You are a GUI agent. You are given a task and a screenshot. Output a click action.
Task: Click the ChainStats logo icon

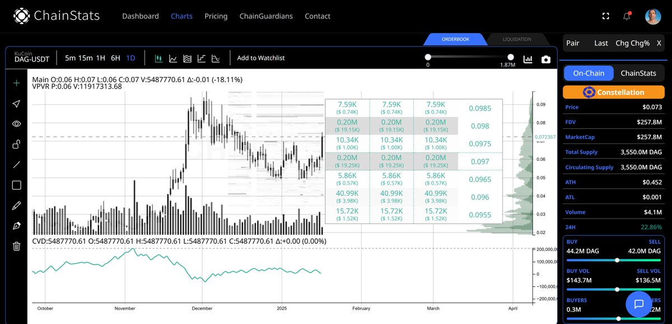[x=22, y=16]
